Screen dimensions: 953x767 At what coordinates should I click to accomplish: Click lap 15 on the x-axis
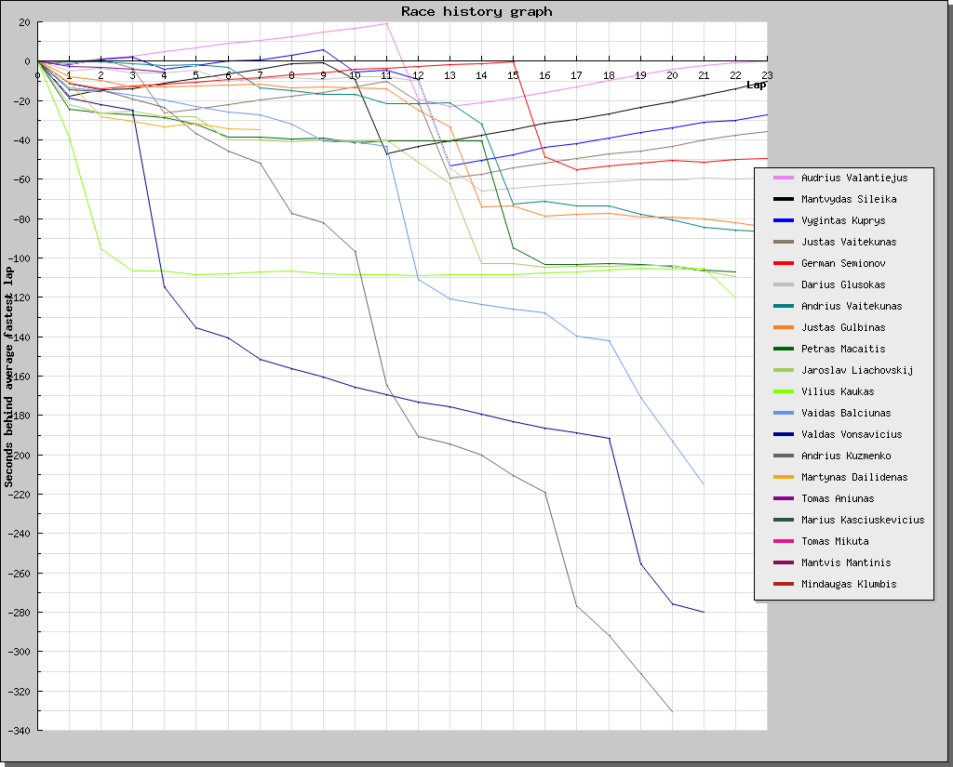[x=513, y=75]
